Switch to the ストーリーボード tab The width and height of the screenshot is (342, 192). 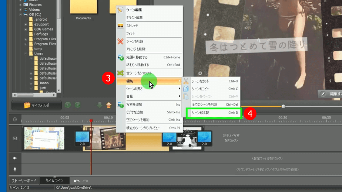coord(24,181)
